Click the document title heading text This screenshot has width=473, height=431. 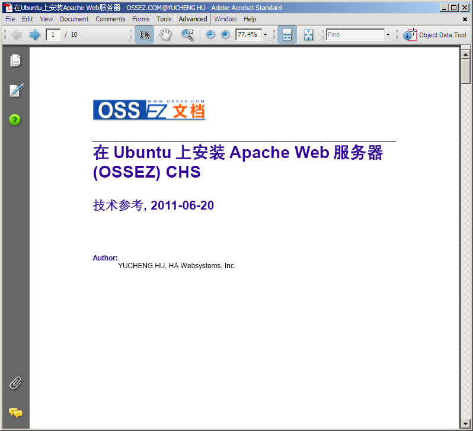(x=238, y=162)
